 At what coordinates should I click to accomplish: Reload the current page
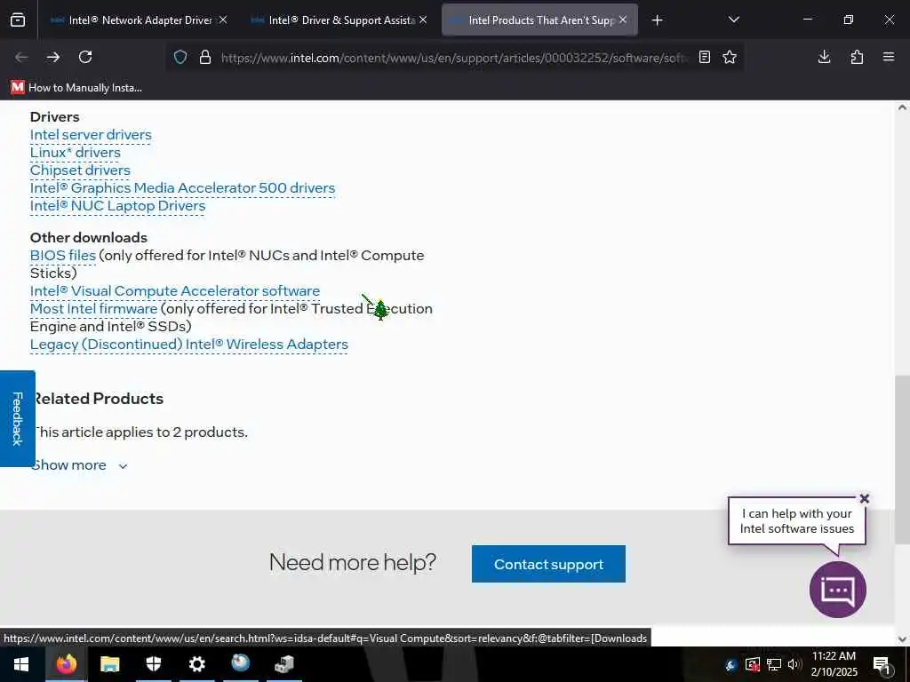[85, 57]
